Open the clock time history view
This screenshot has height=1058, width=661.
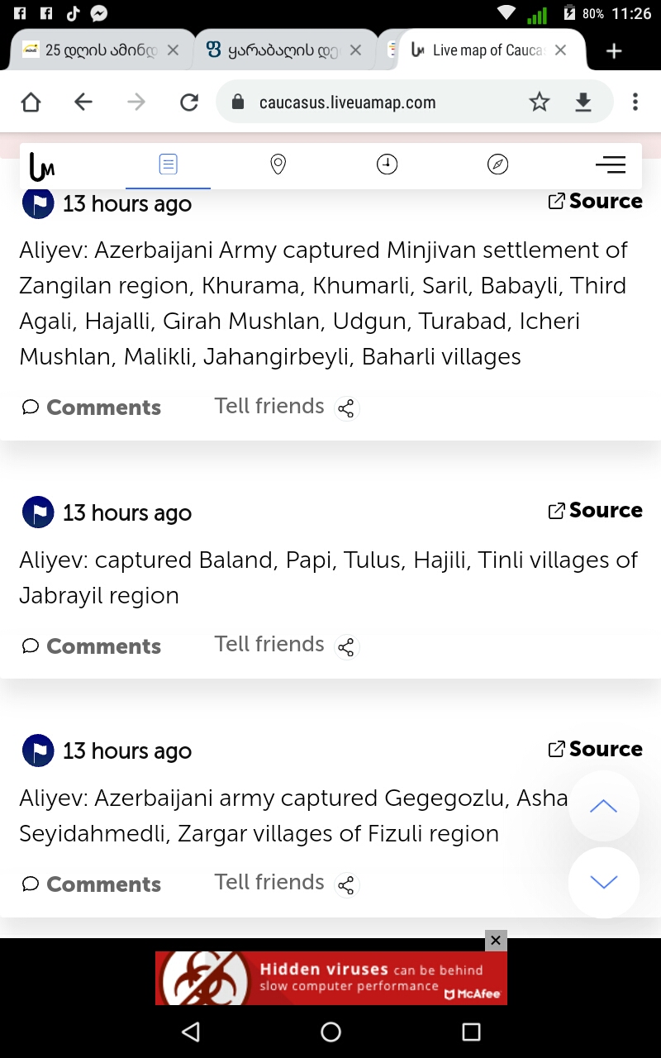coord(387,164)
